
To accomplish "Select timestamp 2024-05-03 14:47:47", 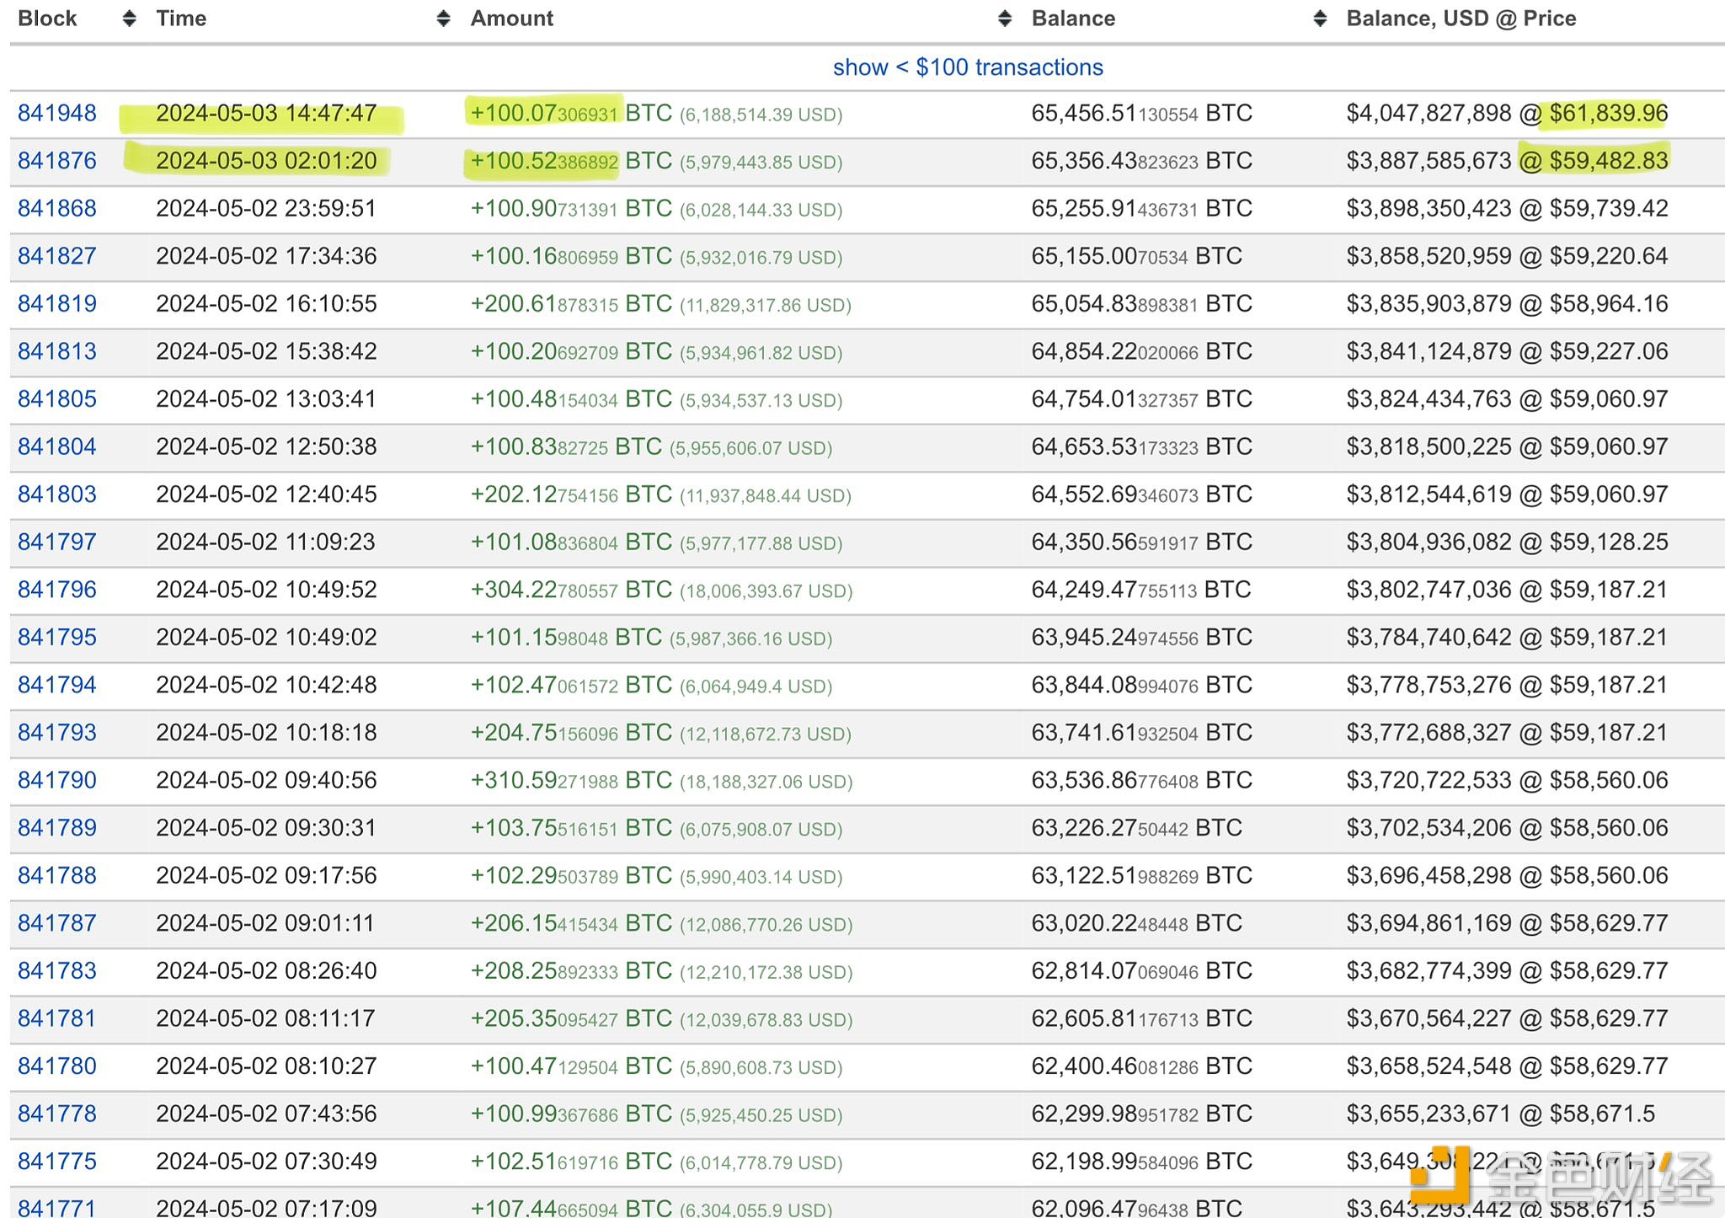I will (x=266, y=113).
